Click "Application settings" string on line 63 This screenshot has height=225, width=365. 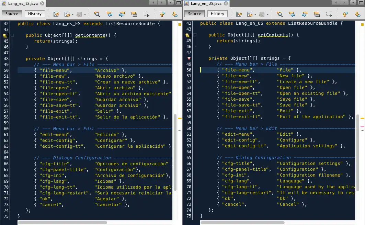[x=307, y=146]
